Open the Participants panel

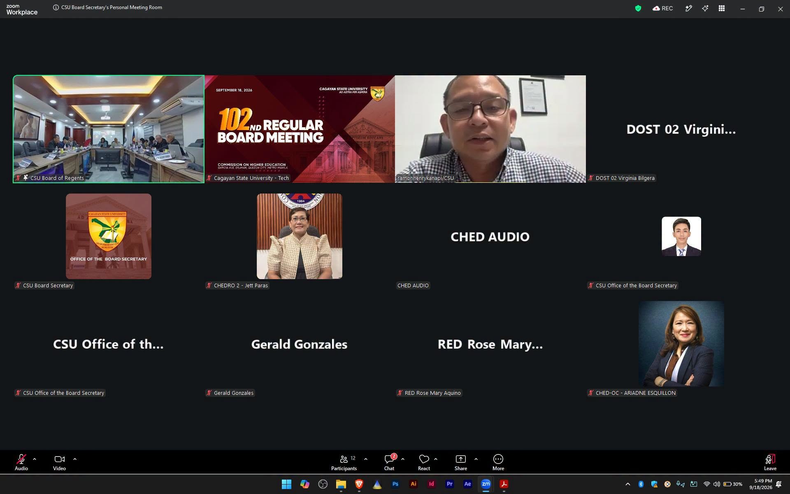pyautogui.click(x=344, y=462)
